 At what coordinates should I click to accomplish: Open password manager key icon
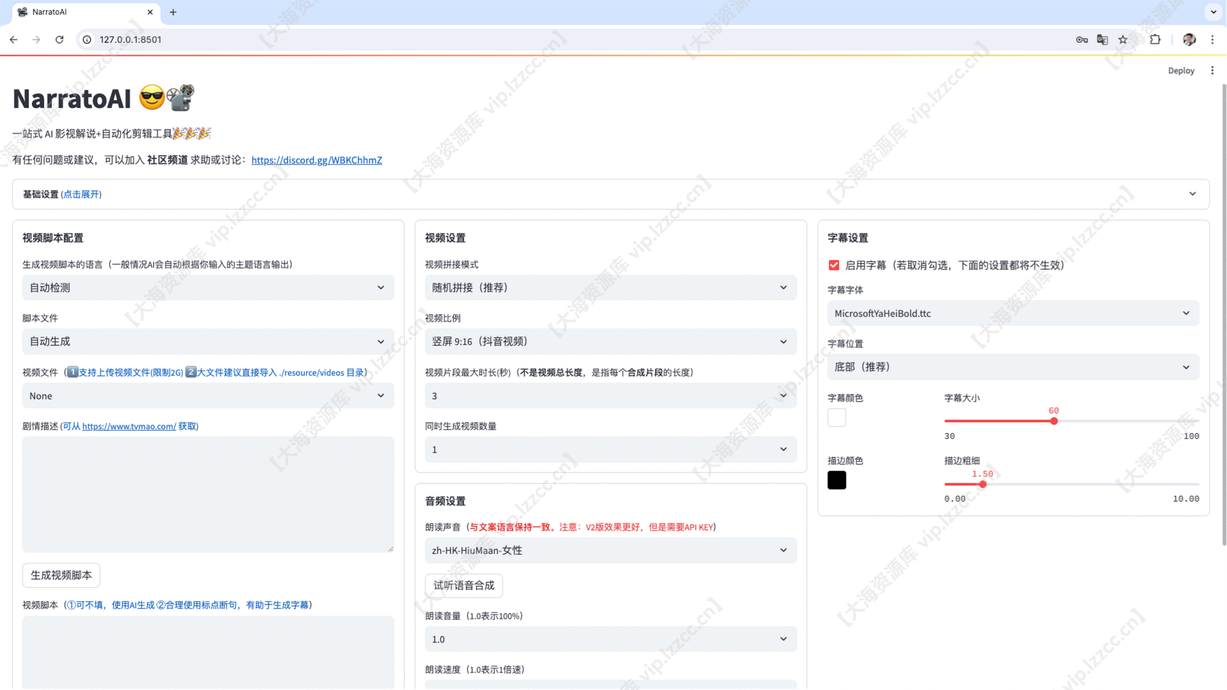coord(1082,40)
